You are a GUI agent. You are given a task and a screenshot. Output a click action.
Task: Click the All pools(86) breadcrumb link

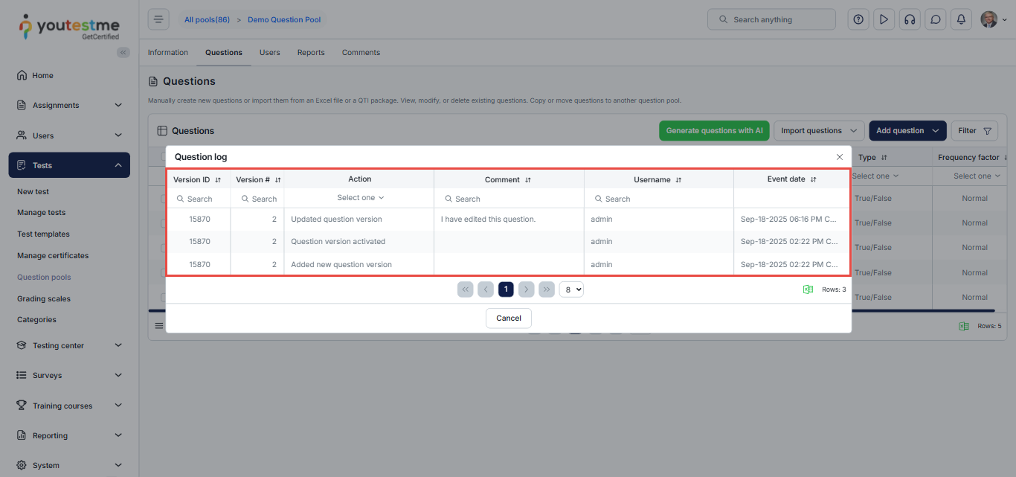coord(207,19)
